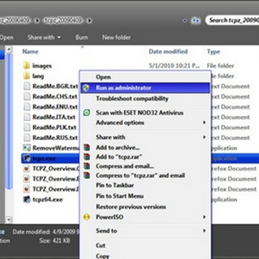Select the lang folder name
The width and height of the screenshot is (259, 259).
(x=38, y=76)
